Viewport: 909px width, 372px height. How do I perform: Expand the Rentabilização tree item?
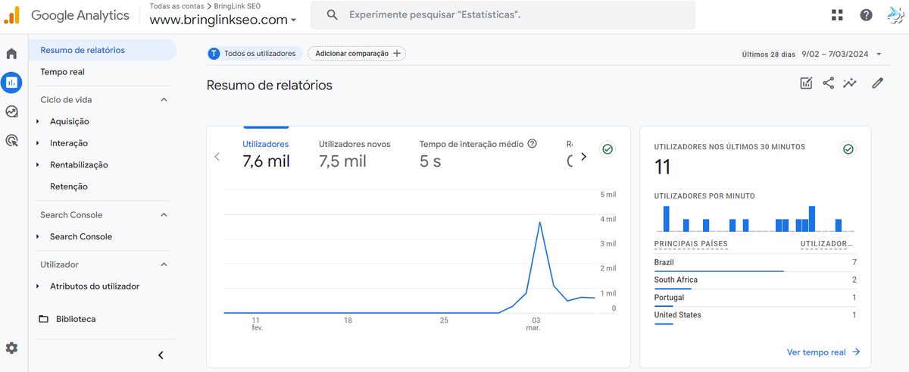tap(38, 164)
